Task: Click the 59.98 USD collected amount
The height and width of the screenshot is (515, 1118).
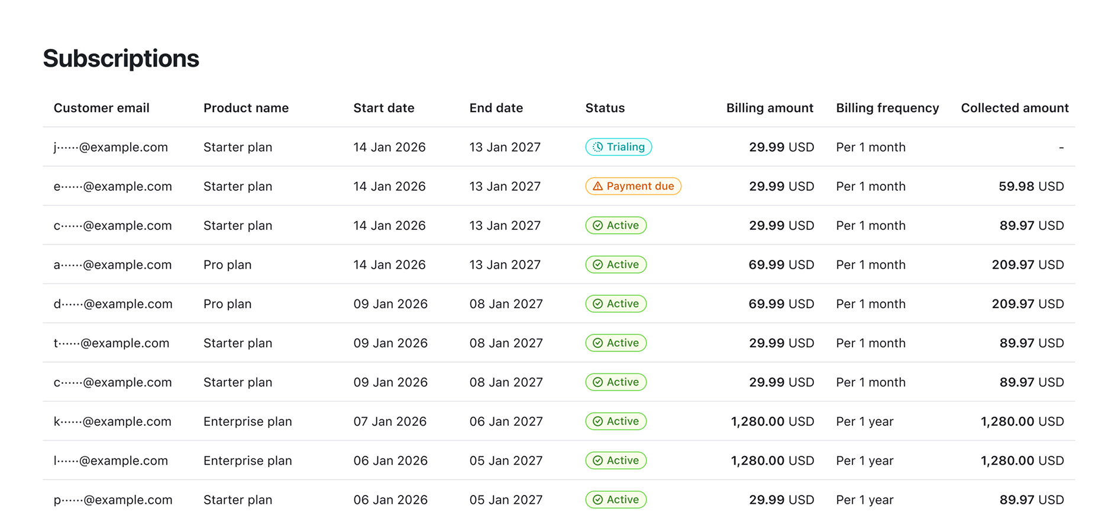Action: click(x=1031, y=186)
